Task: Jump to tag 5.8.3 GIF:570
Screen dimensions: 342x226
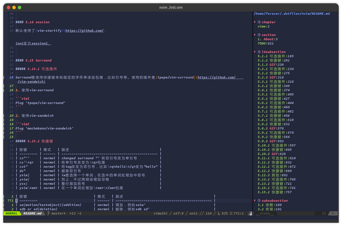Action: tap(270, 128)
